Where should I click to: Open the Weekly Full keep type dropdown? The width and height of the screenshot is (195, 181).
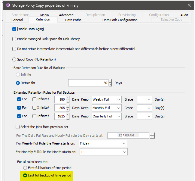click(x=106, y=99)
